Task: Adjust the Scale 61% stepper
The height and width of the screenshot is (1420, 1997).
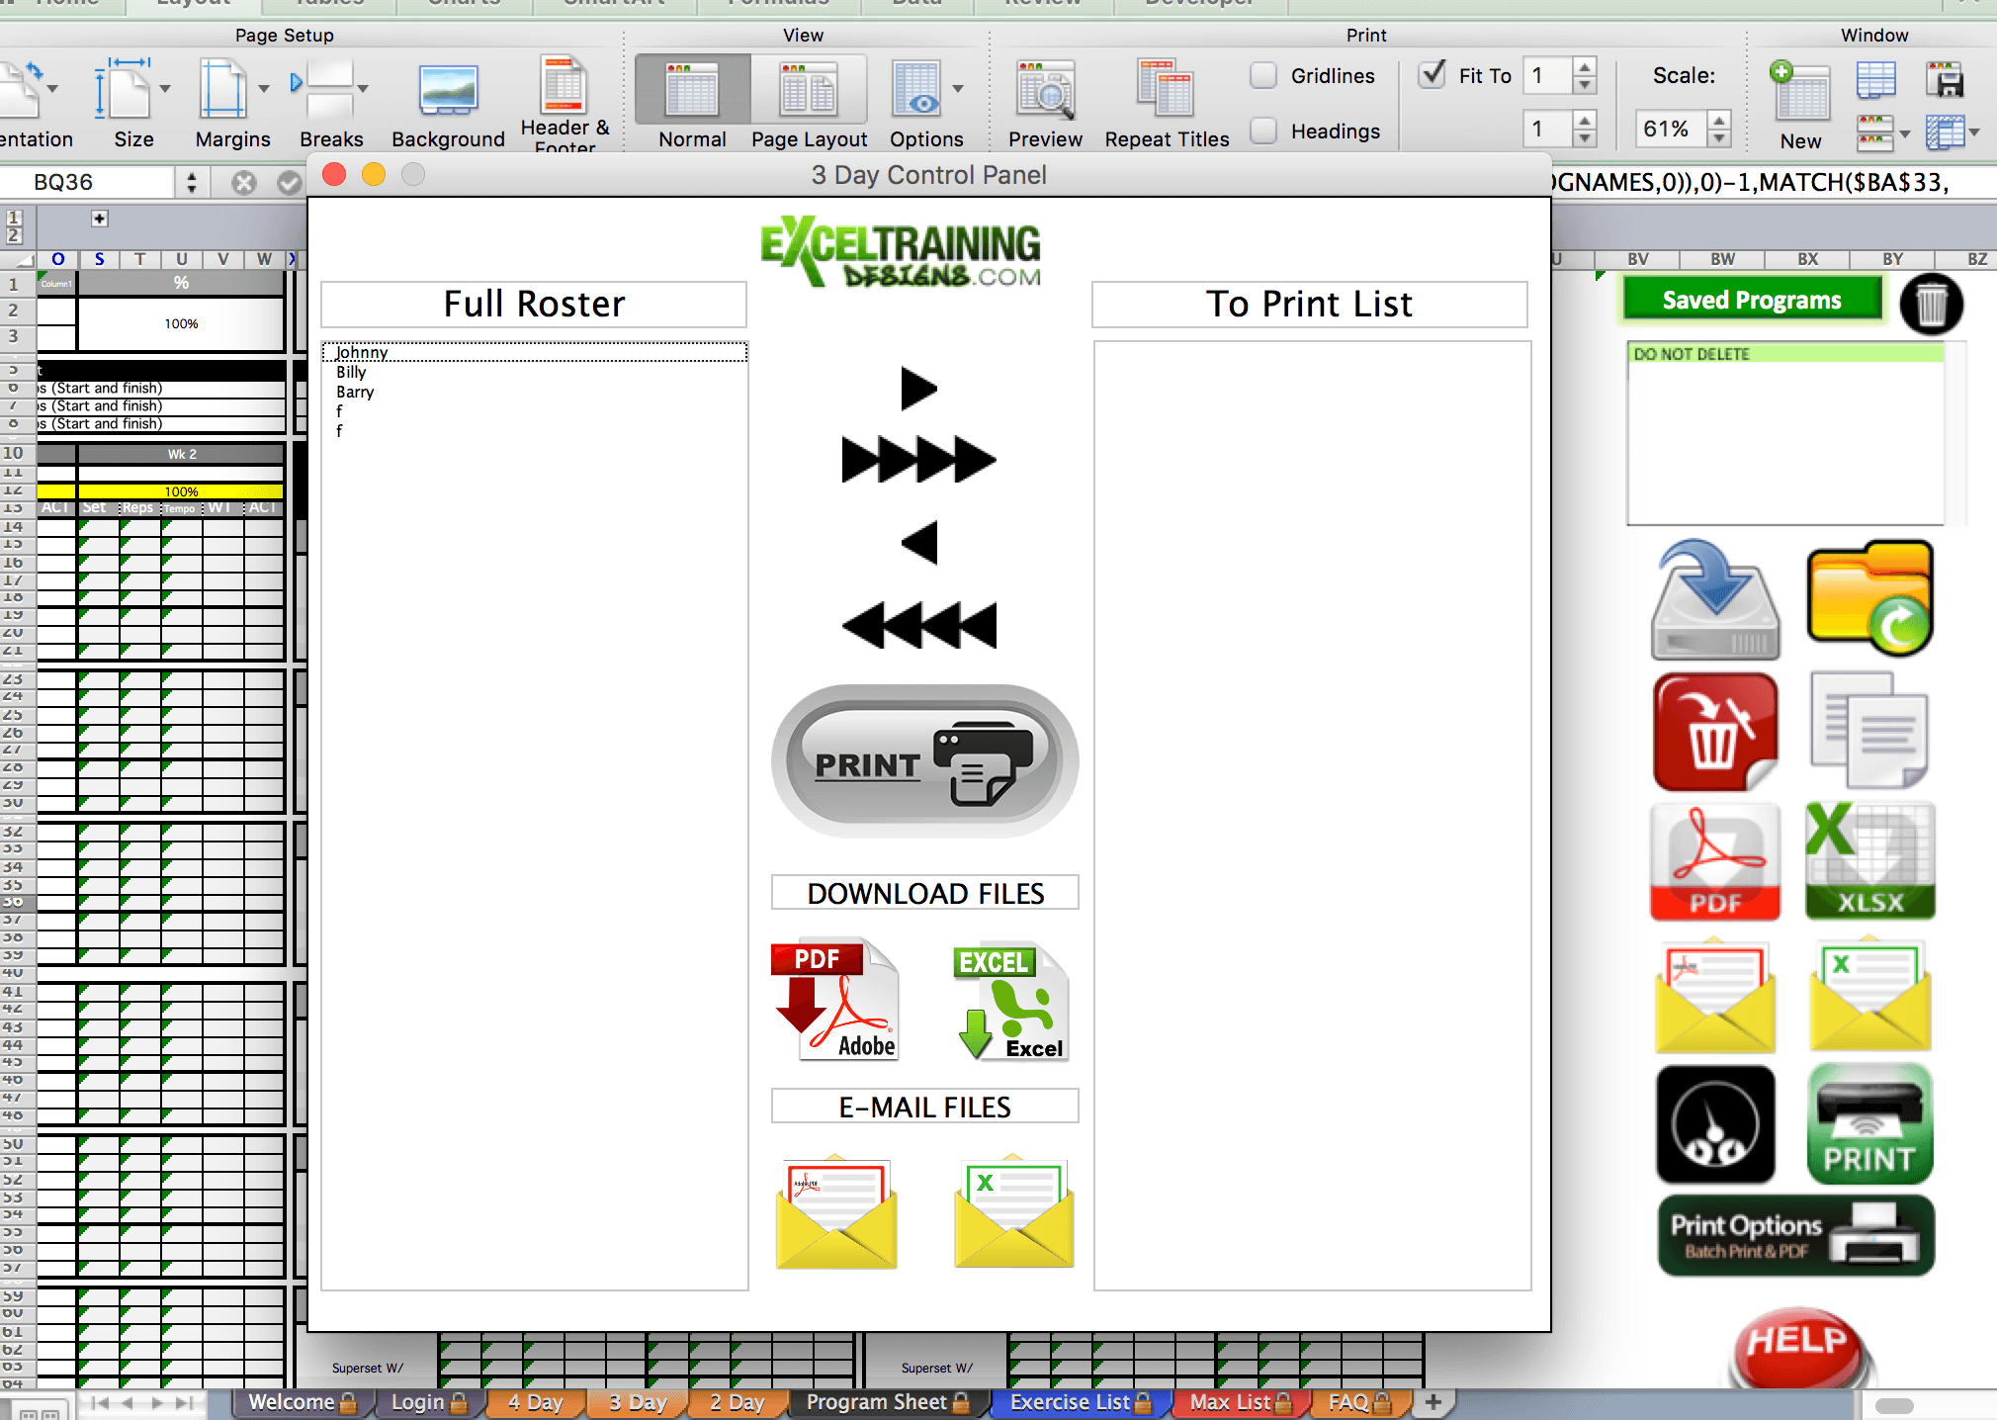Action: 1719,130
